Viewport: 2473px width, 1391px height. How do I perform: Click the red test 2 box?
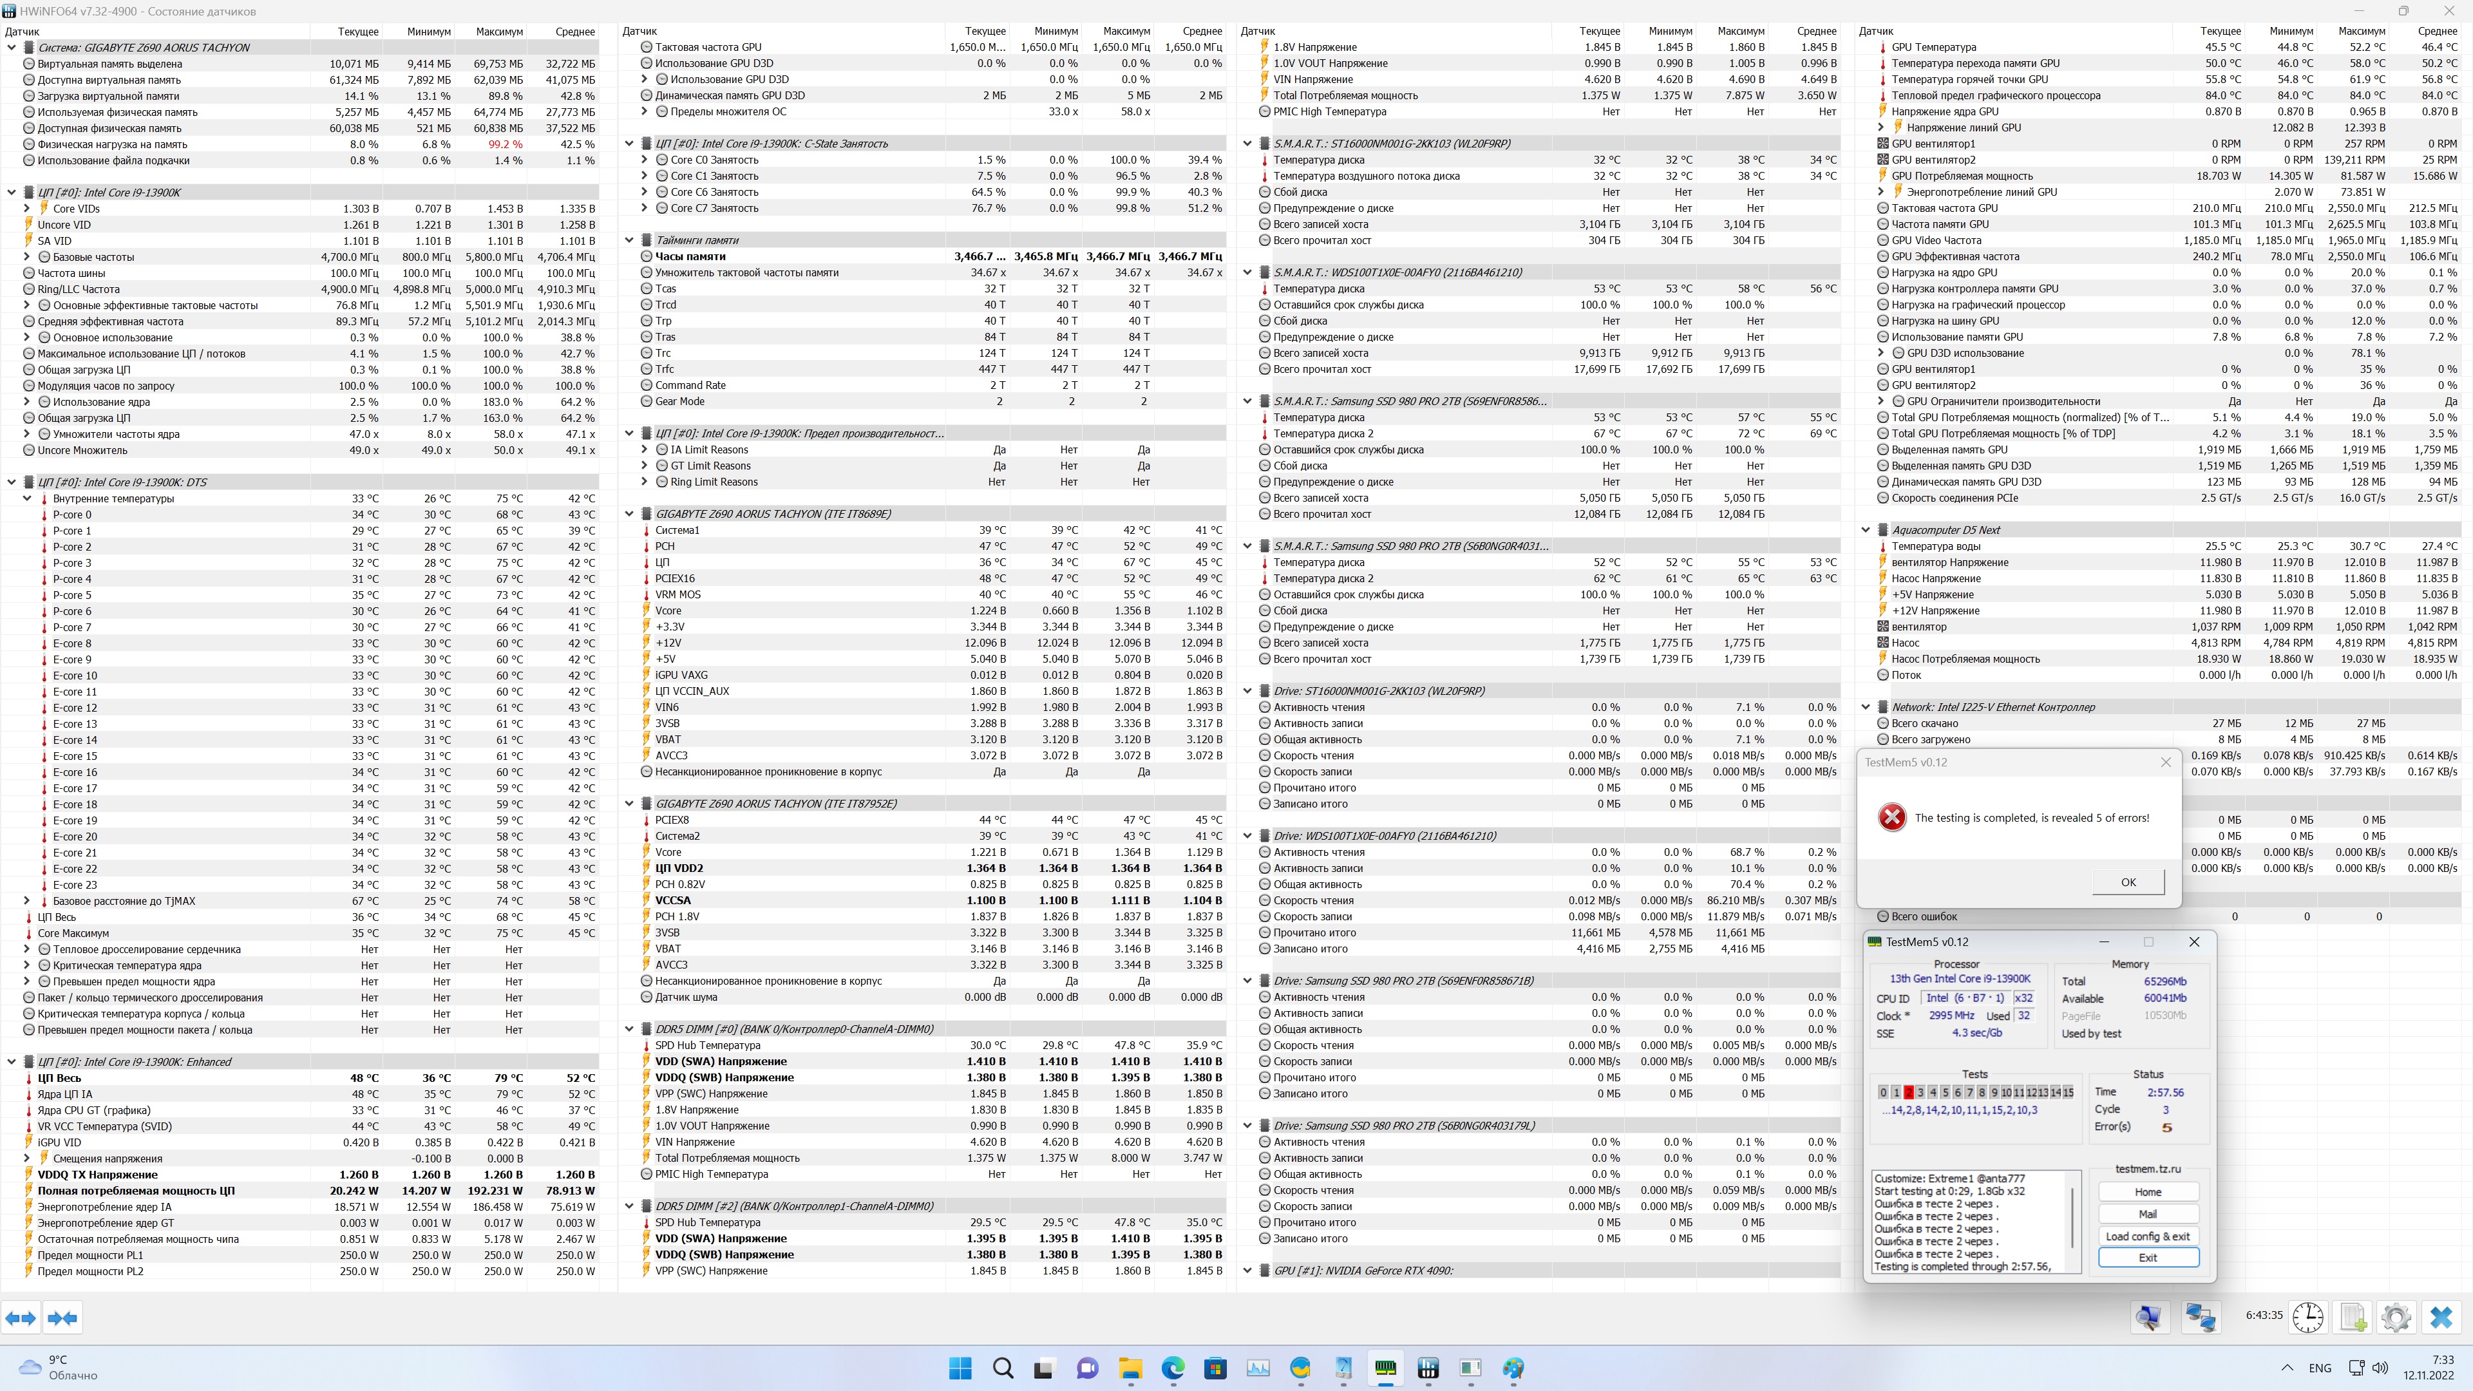[1908, 1092]
